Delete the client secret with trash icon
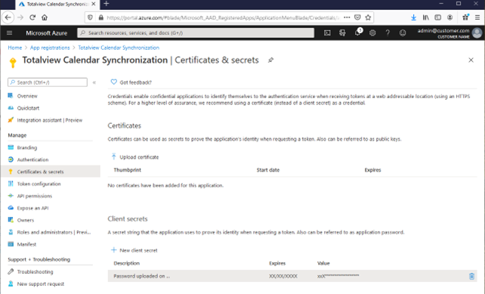The image size is (485, 294). coord(471,276)
